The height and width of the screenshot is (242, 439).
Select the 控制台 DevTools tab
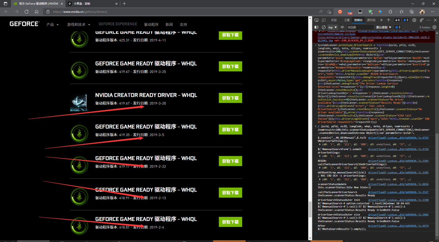[x=358, y=20]
